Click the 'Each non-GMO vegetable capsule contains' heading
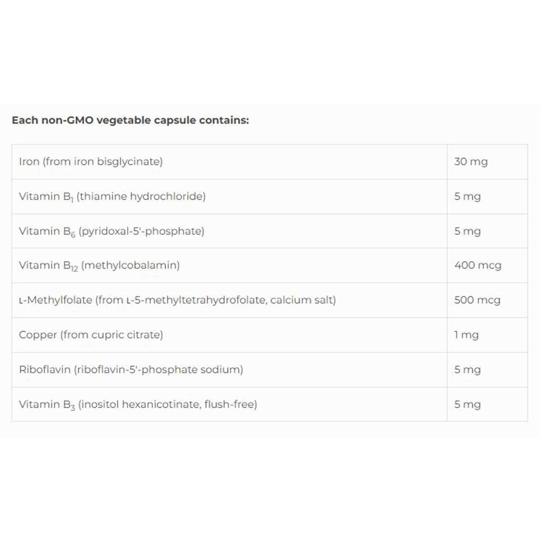Image resolution: width=542 pixels, height=542 pixels. pyautogui.click(x=130, y=120)
